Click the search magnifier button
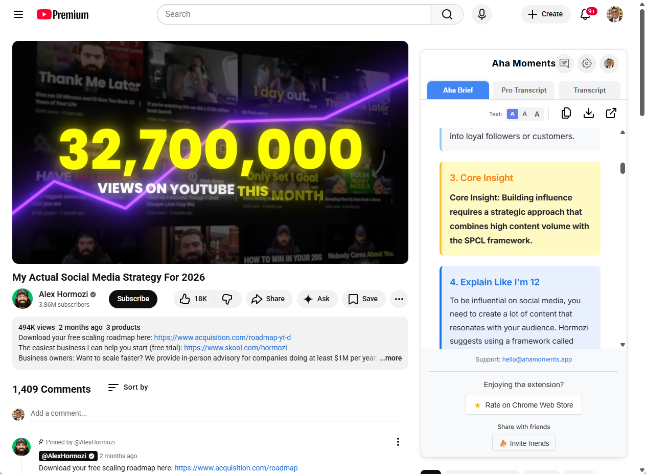646x474 pixels. pyautogui.click(x=447, y=14)
